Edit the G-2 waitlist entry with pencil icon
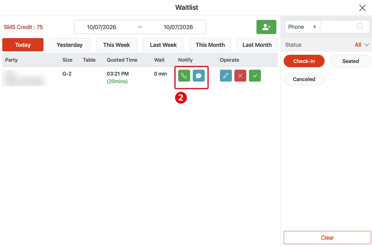Image resolution: width=372 pixels, height=247 pixels. point(226,76)
